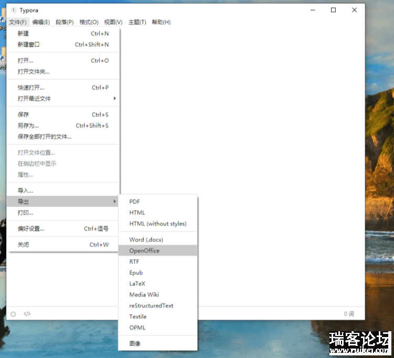Open the 格式(O) menu
394x358 pixels.
(x=89, y=22)
